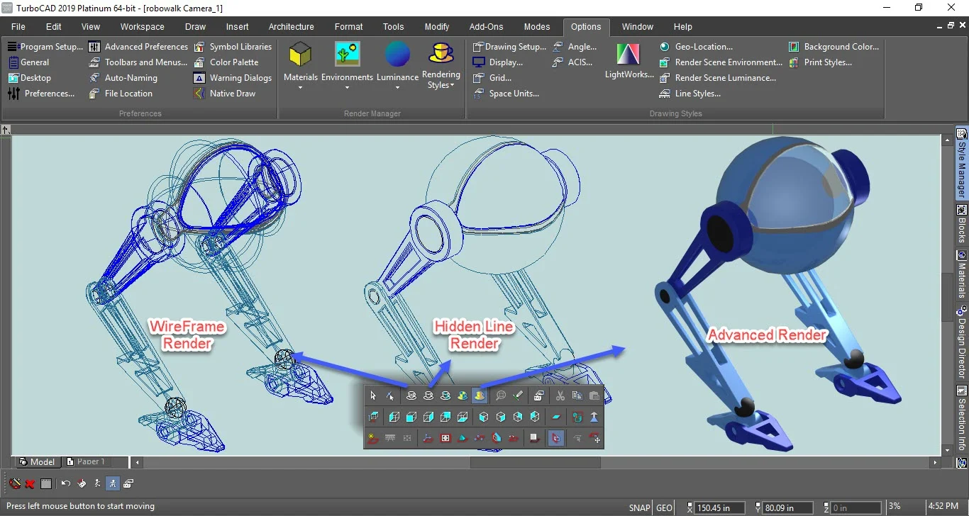Click the X coordinate input showing 150.45 in
Screen dimensions: 969x516
click(718, 507)
